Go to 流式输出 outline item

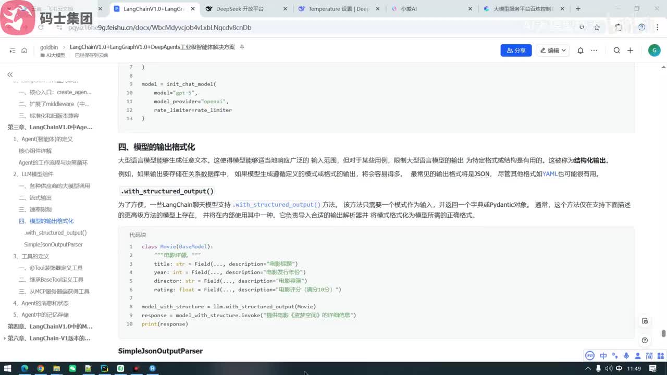point(35,197)
